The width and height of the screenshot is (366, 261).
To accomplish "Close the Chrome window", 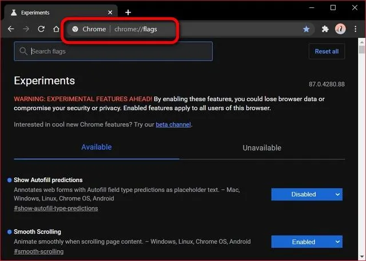I will 355,7.
